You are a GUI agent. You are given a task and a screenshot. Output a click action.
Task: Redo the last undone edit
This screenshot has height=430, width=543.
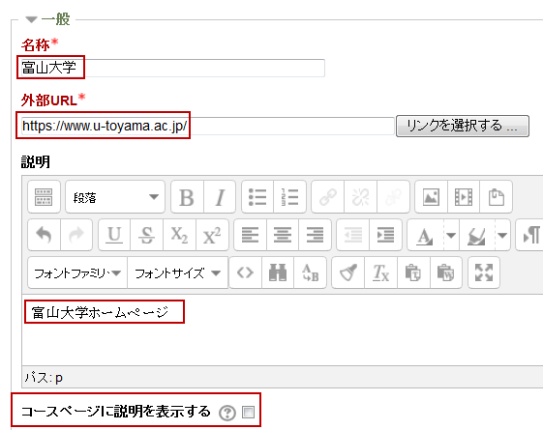tap(76, 235)
